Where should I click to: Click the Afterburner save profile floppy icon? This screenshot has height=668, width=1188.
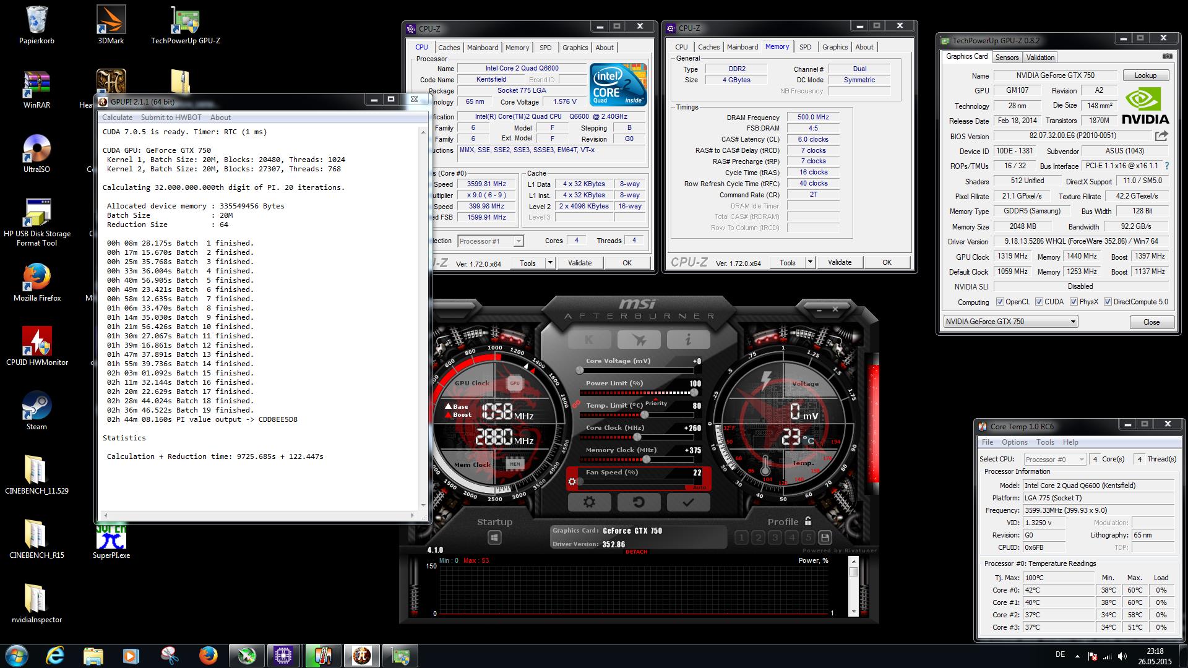tap(825, 537)
